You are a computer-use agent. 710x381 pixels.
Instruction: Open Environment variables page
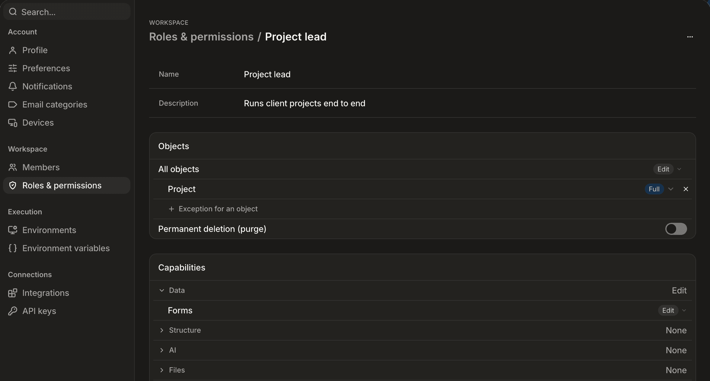point(66,248)
